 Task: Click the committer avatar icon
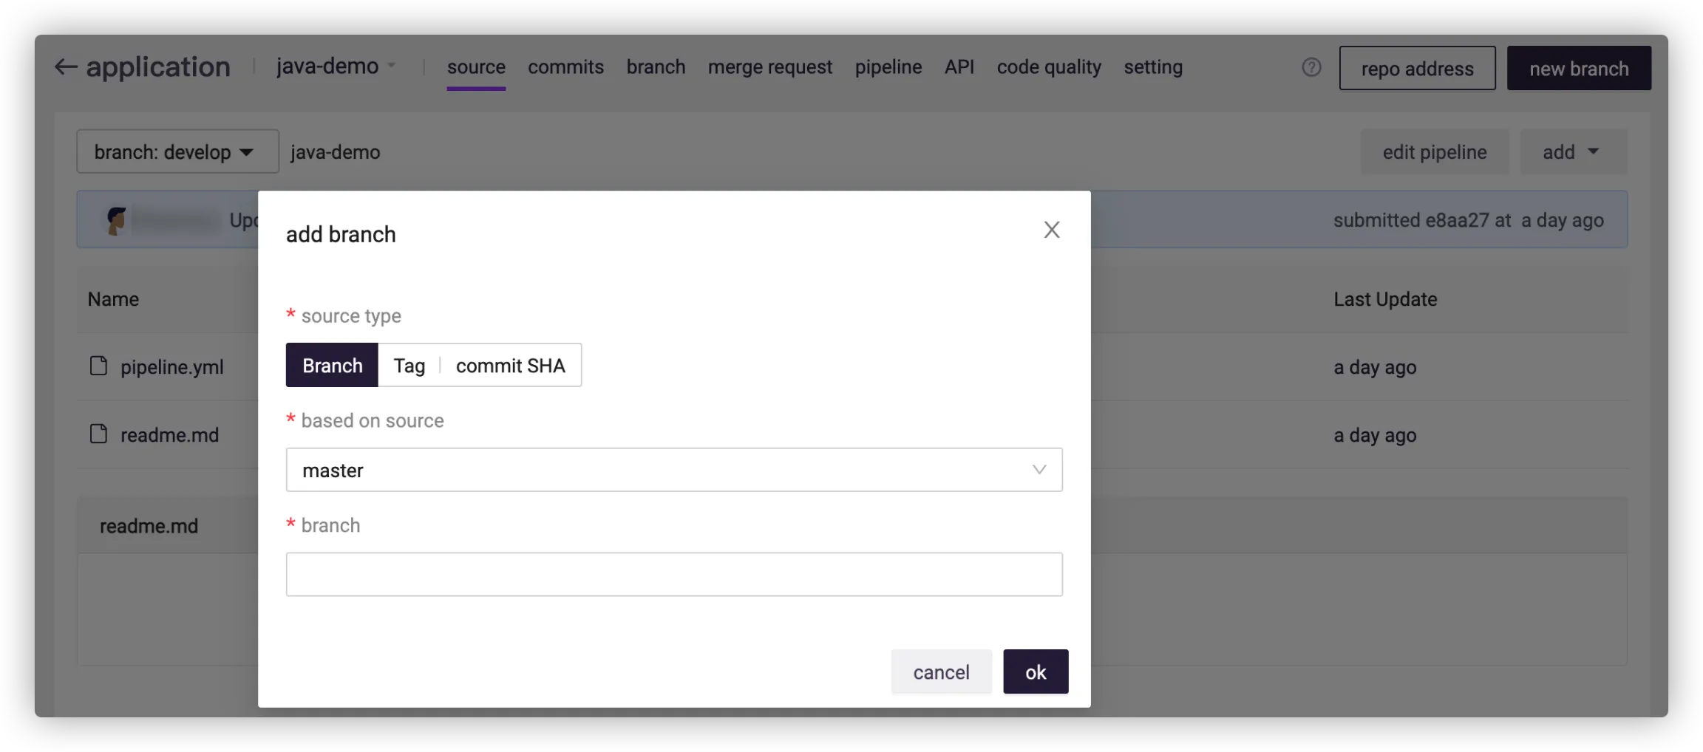point(115,220)
